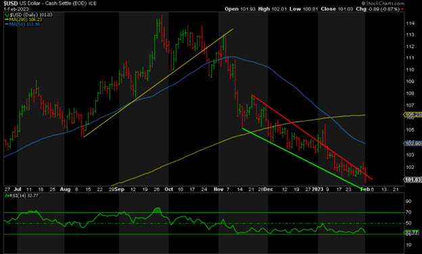Click the Close 101.03 header value
Screen dimensions: 422x254
pyautogui.click(x=337, y=9)
